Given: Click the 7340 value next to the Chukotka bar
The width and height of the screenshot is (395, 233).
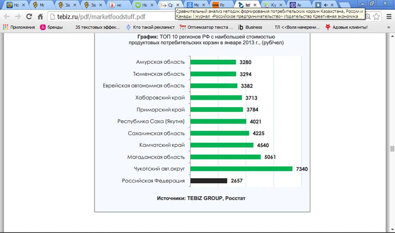Looking at the screenshot, I should coord(302,169).
